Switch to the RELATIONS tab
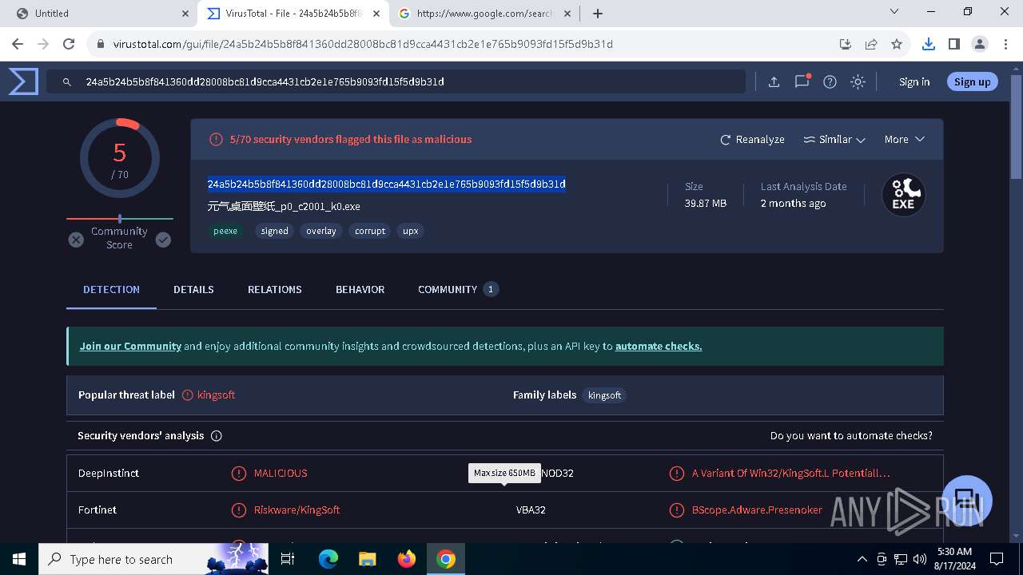Screen dimensions: 1023x575 point(274,289)
